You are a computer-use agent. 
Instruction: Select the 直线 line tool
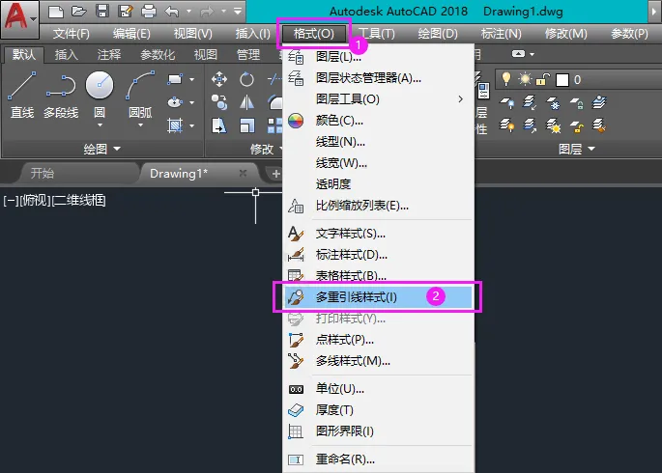coord(22,95)
